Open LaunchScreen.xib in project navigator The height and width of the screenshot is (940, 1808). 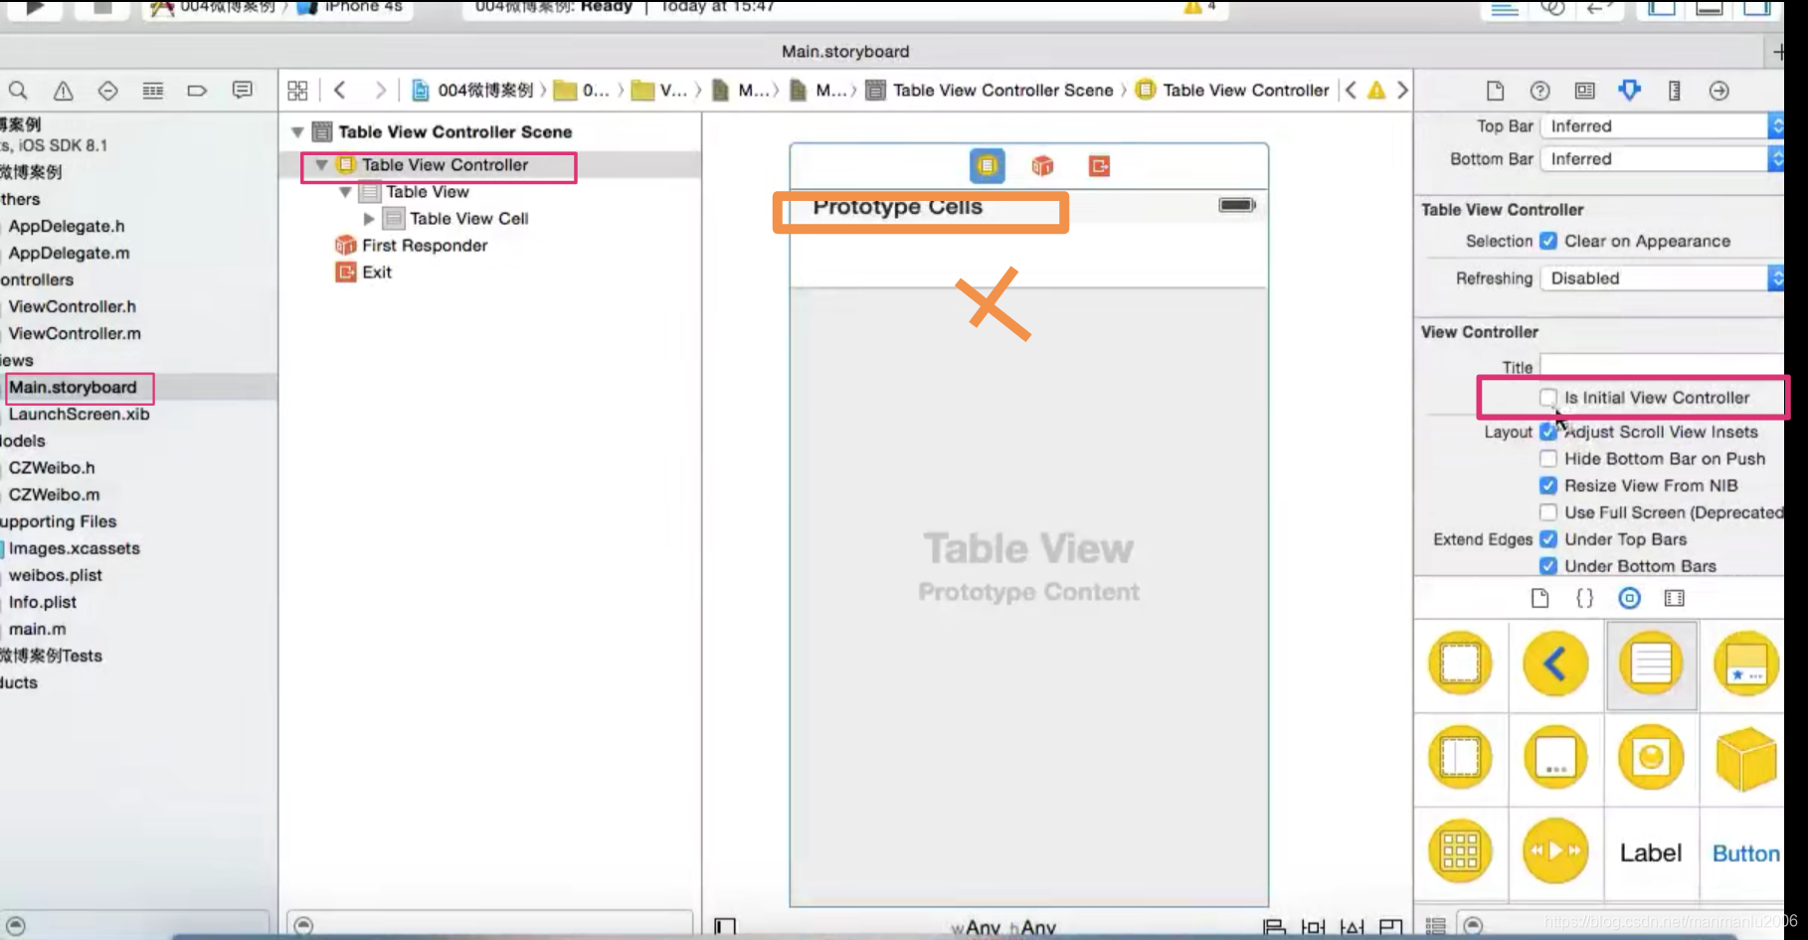point(79,414)
